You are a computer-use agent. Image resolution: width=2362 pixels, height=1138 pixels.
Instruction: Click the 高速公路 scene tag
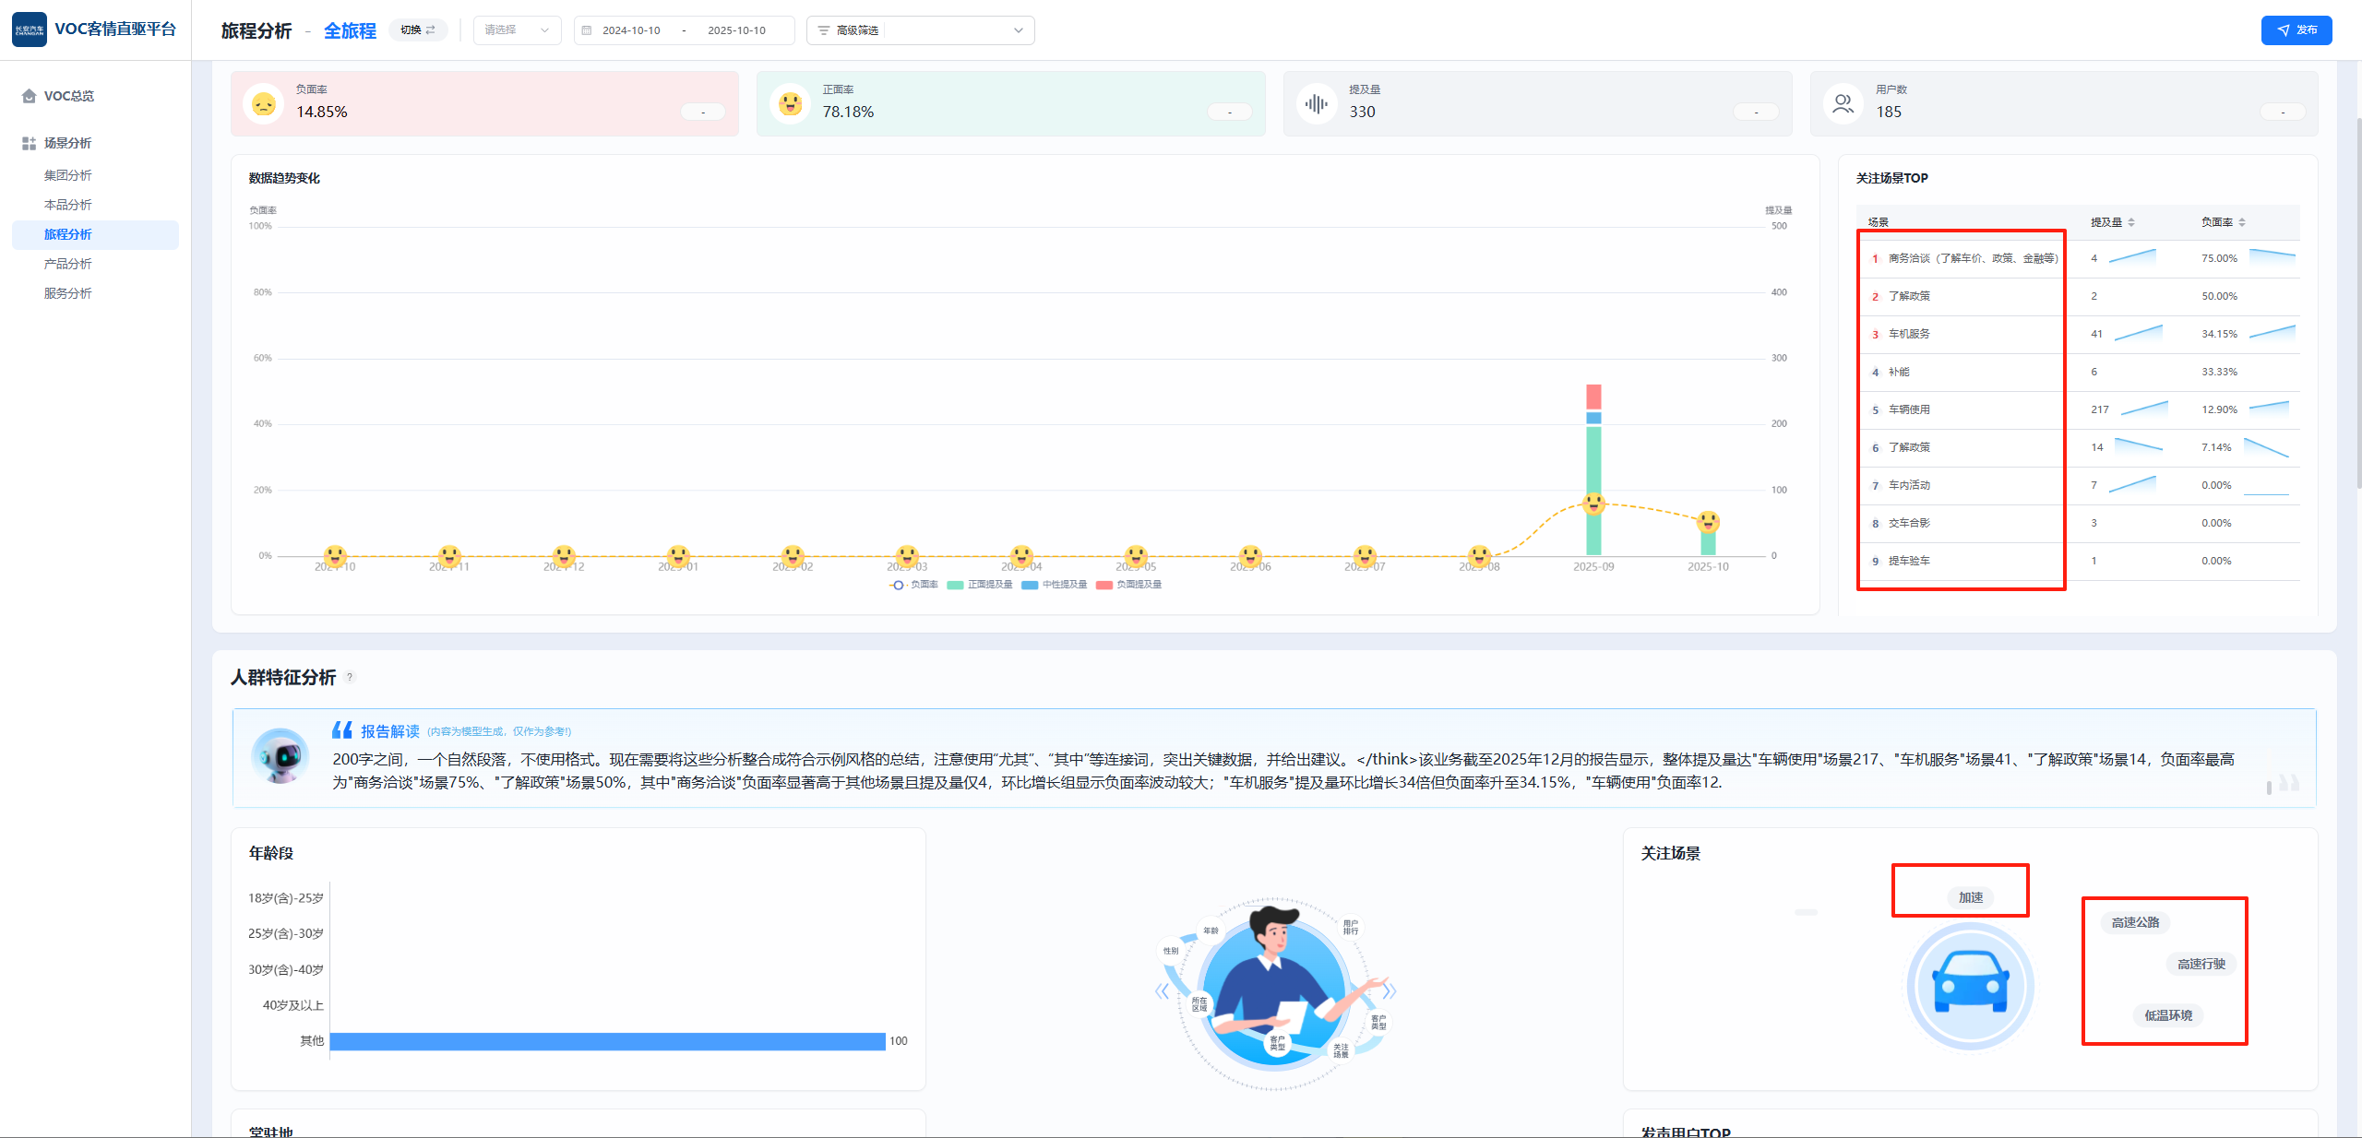2135,922
